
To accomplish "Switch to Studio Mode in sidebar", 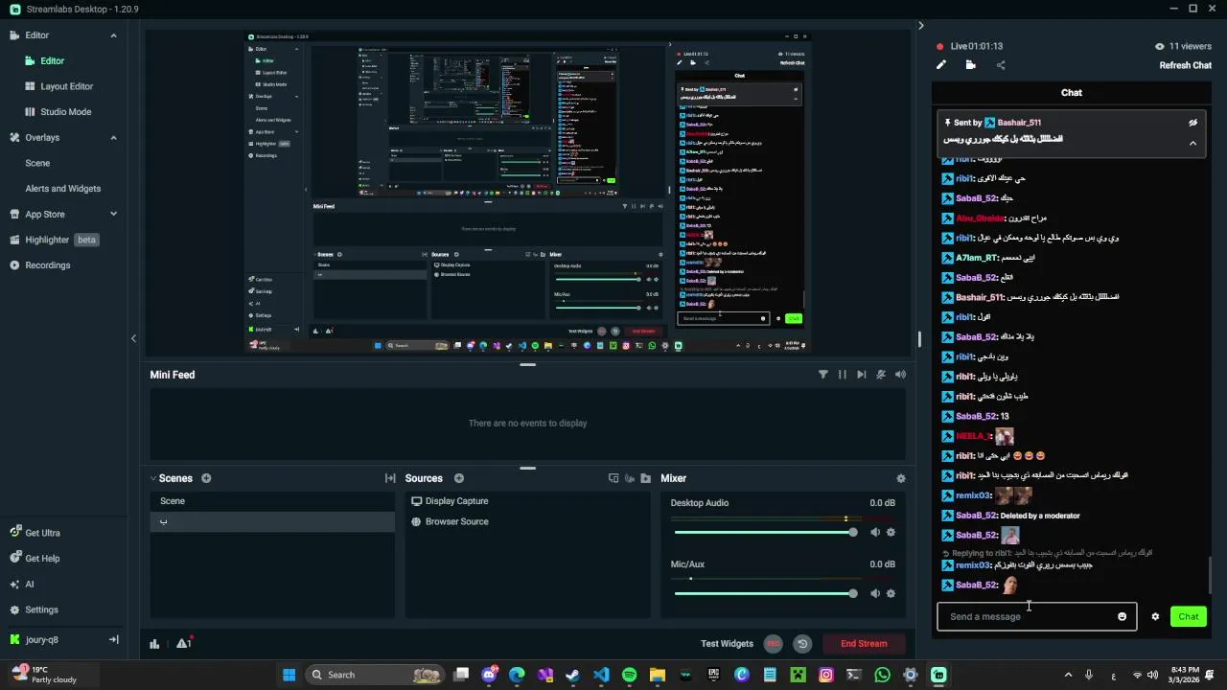I will pos(66,112).
